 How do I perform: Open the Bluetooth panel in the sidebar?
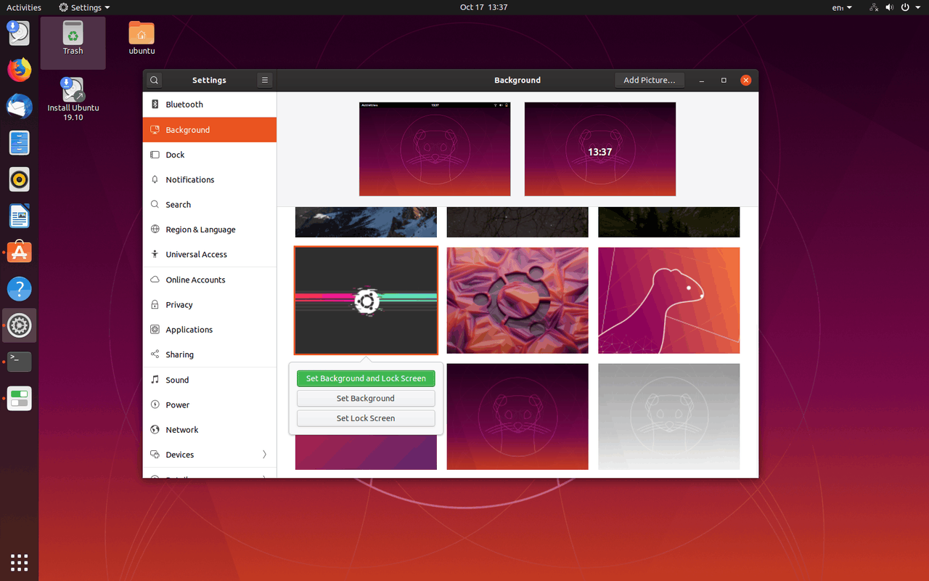(210, 105)
